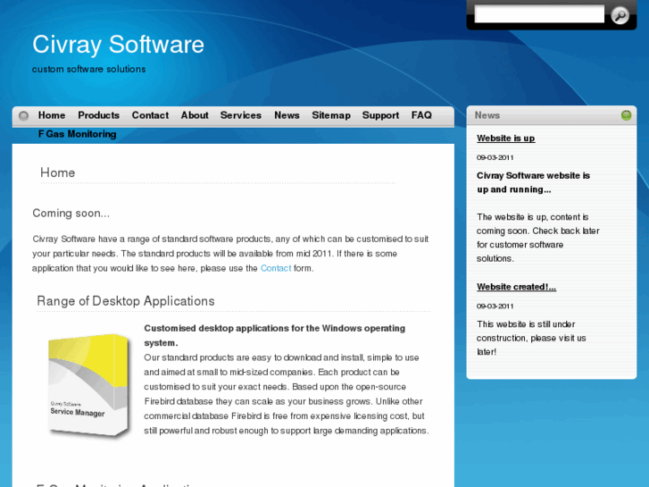
Task: Click the magnifier search button
Action: (x=620, y=15)
